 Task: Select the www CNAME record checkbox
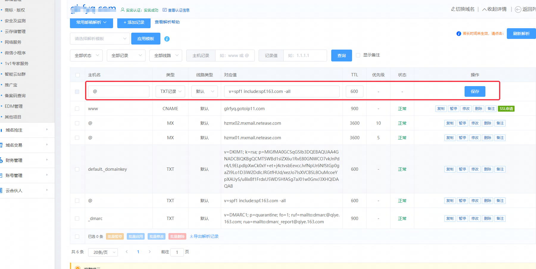tap(77, 109)
